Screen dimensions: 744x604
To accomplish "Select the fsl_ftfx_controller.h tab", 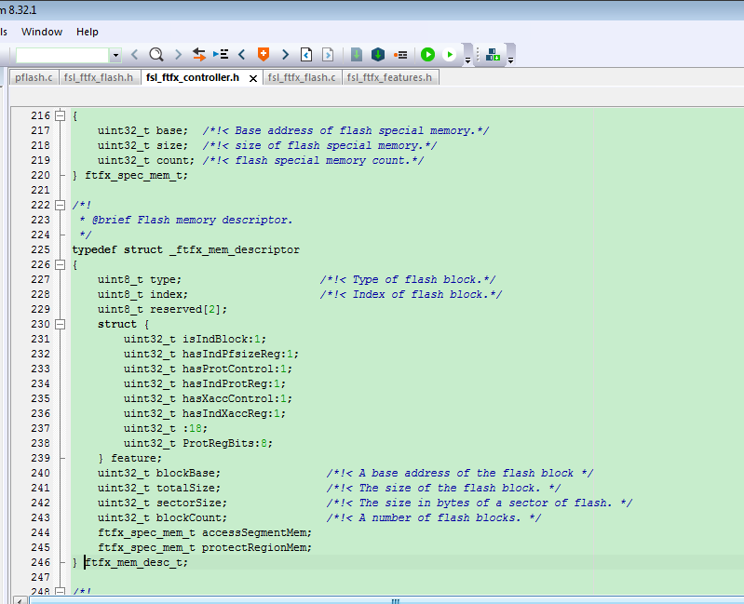I will 193,77.
